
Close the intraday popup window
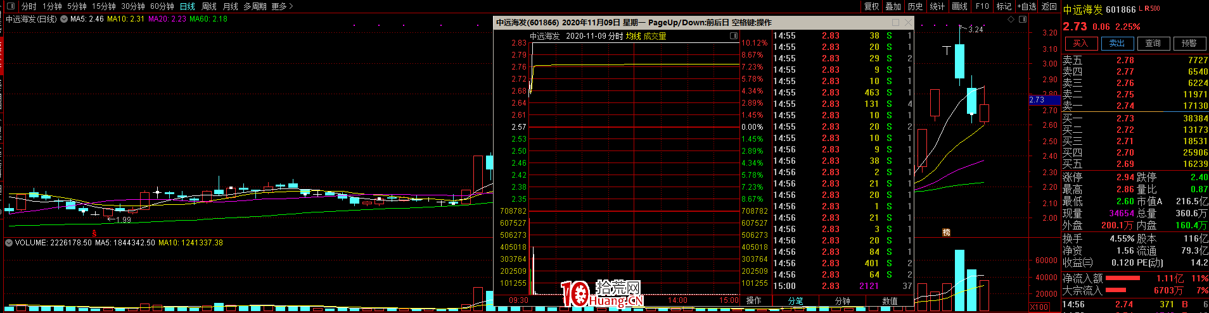pyautogui.click(x=908, y=22)
